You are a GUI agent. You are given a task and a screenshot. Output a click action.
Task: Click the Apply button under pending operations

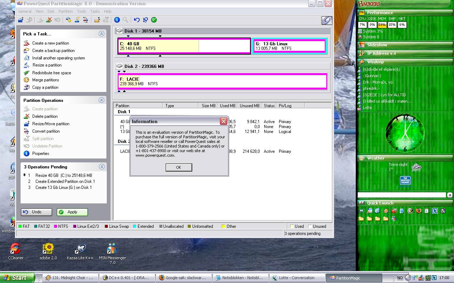click(72, 212)
